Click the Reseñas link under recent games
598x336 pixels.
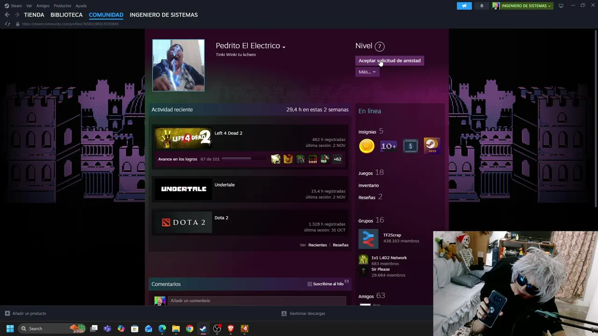pyautogui.click(x=341, y=245)
